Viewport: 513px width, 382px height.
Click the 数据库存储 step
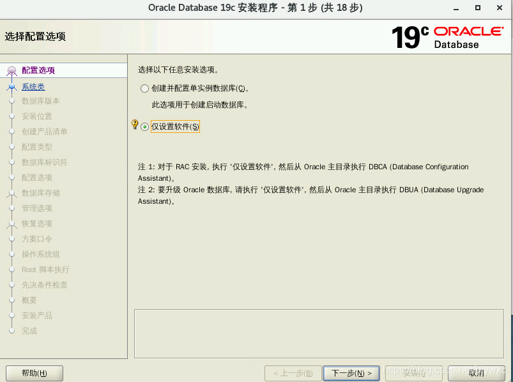click(41, 193)
